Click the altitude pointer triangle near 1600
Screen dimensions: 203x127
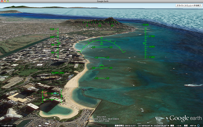coord(144,43)
